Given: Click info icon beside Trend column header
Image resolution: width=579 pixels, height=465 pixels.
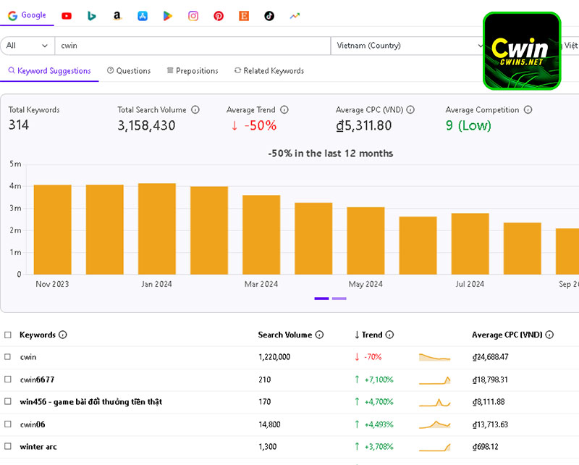Looking at the screenshot, I should pos(389,335).
